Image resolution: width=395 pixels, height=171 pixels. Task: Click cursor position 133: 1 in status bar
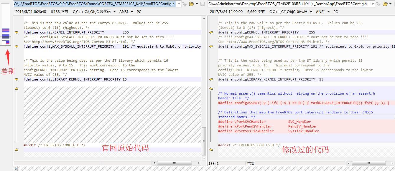tap(214, 163)
